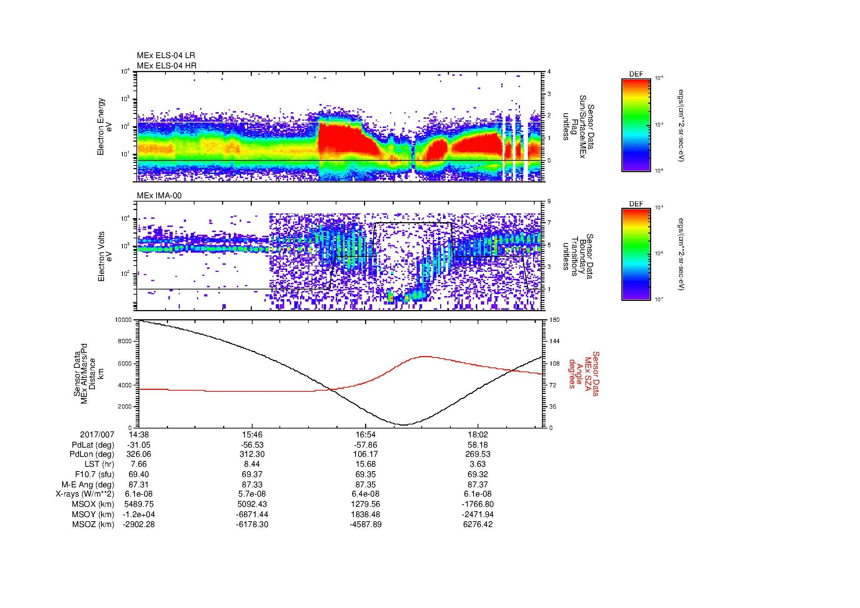The height and width of the screenshot is (608, 860).
Task: Click the LST value '7.66'
Action: click(139, 465)
